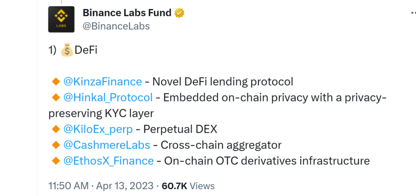Image resolution: width=416 pixels, height=196 pixels.
Task: Follow the @EthosX_Finance mention
Action: [108, 161]
